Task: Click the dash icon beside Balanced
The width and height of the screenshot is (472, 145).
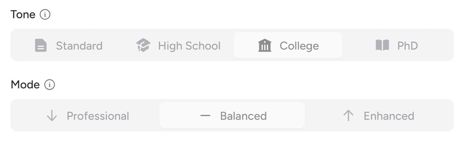Action: (205, 116)
